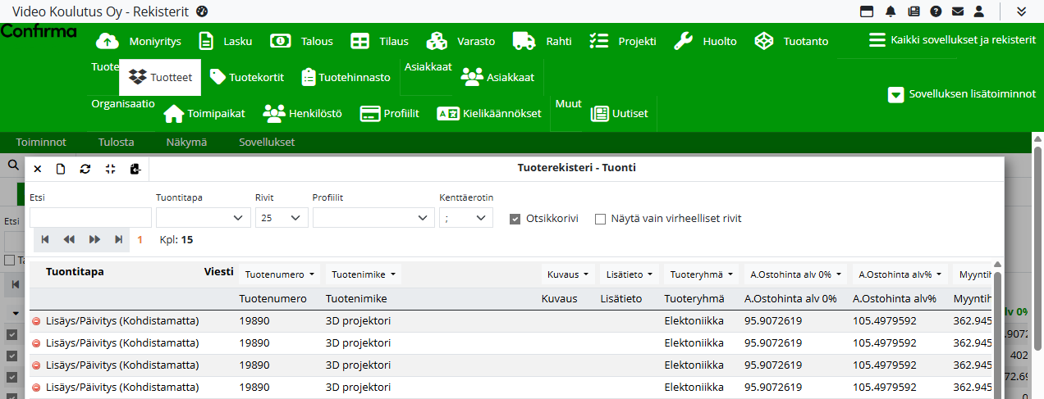Screen dimensions: 1044x399
Task: Open the Tulosta menu
Action: tap(116, 142)
